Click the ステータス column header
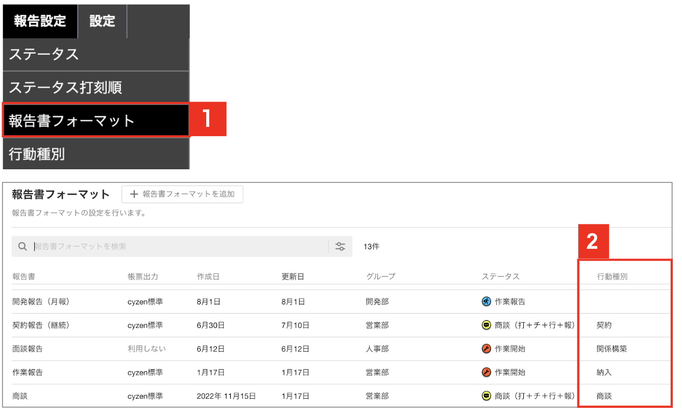The width and height of the screenshot is (682, 414). pos(500,276)
